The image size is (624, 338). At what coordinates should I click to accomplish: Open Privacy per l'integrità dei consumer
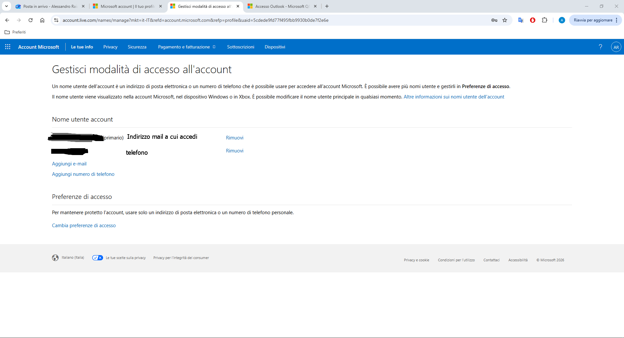[181, 258]
